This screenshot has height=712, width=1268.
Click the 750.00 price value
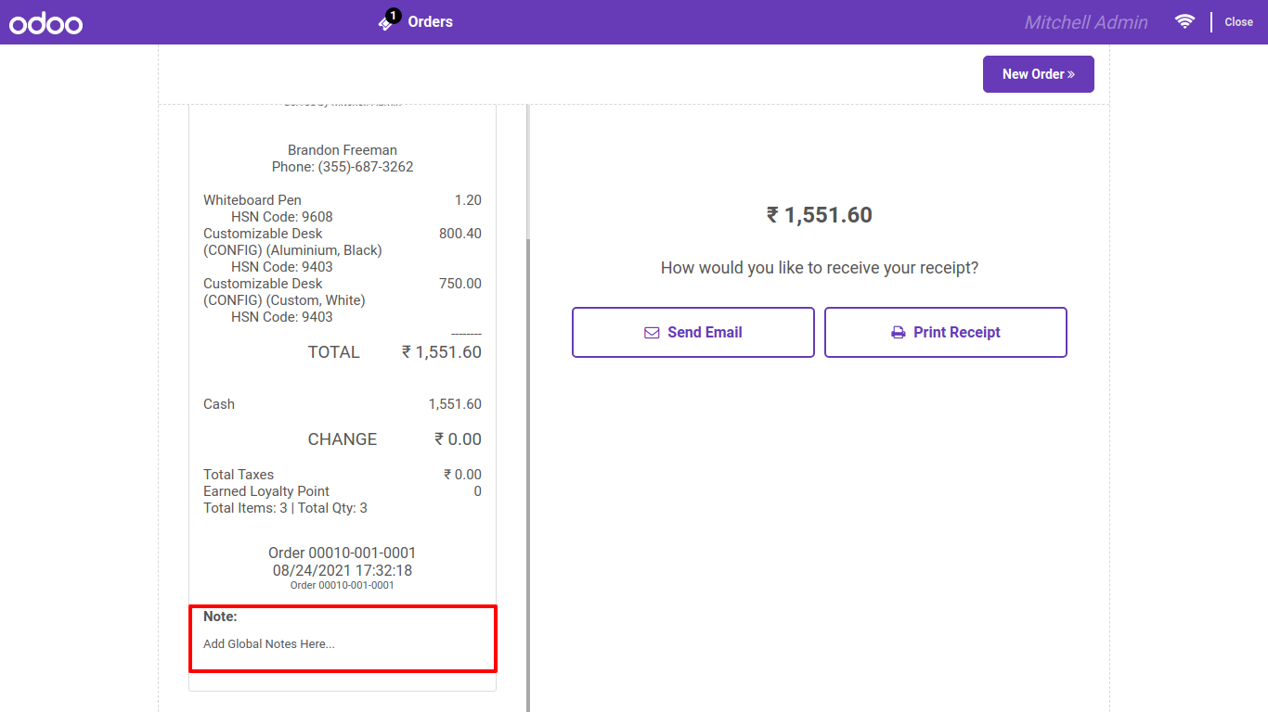pos(460,284)
